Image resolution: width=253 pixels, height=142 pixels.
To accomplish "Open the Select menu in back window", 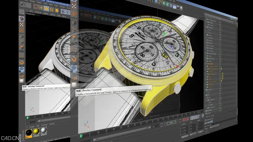I will coord(39,3).
